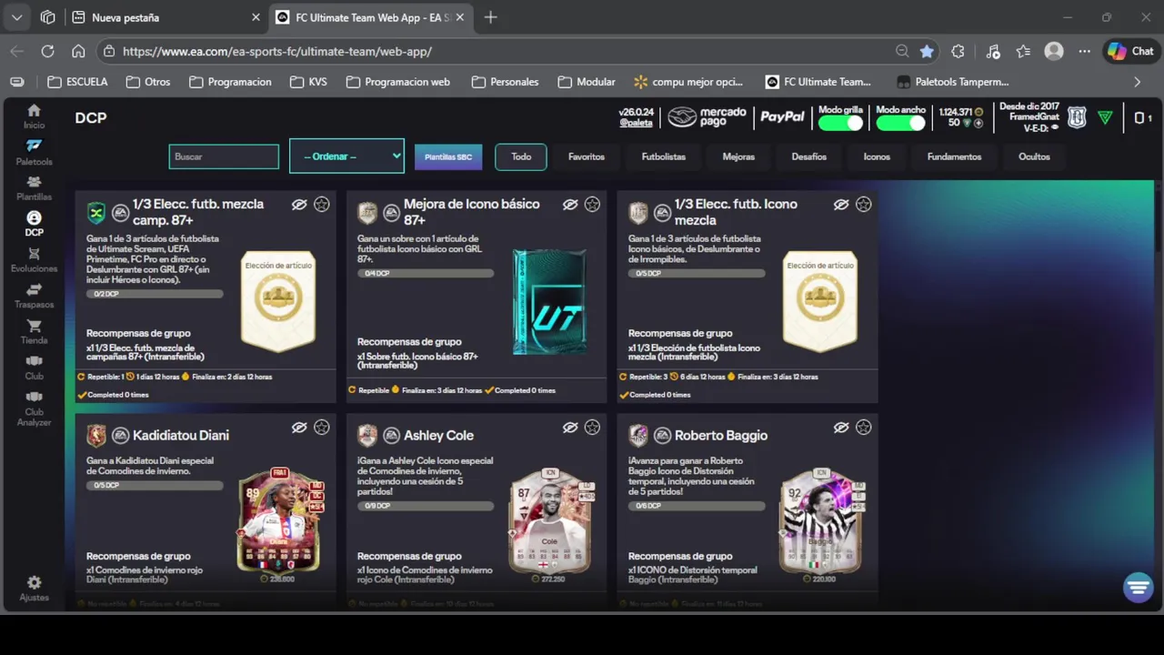Click the Plantillas SBC button
This screenshot has height=655, width=1164.
point(448,156)
